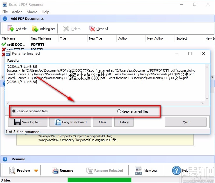
Task: Click the Add PDF Documents header
Action: (27, 19)
